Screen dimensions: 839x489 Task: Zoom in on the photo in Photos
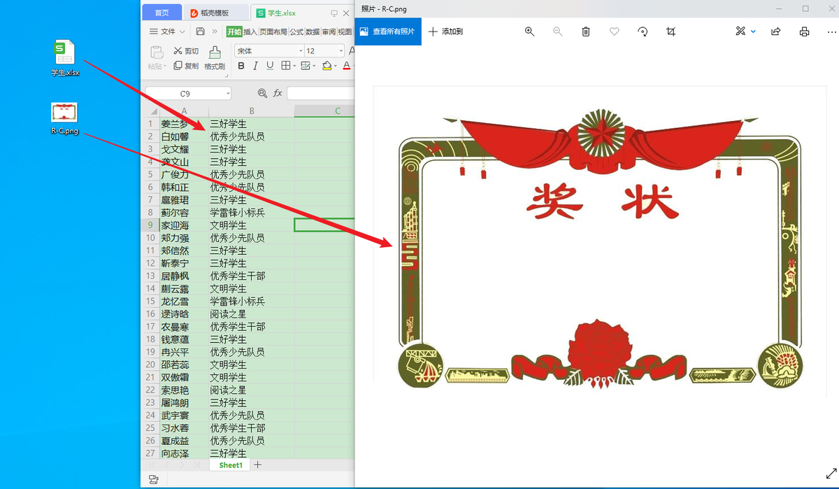(x=529, y=31)
